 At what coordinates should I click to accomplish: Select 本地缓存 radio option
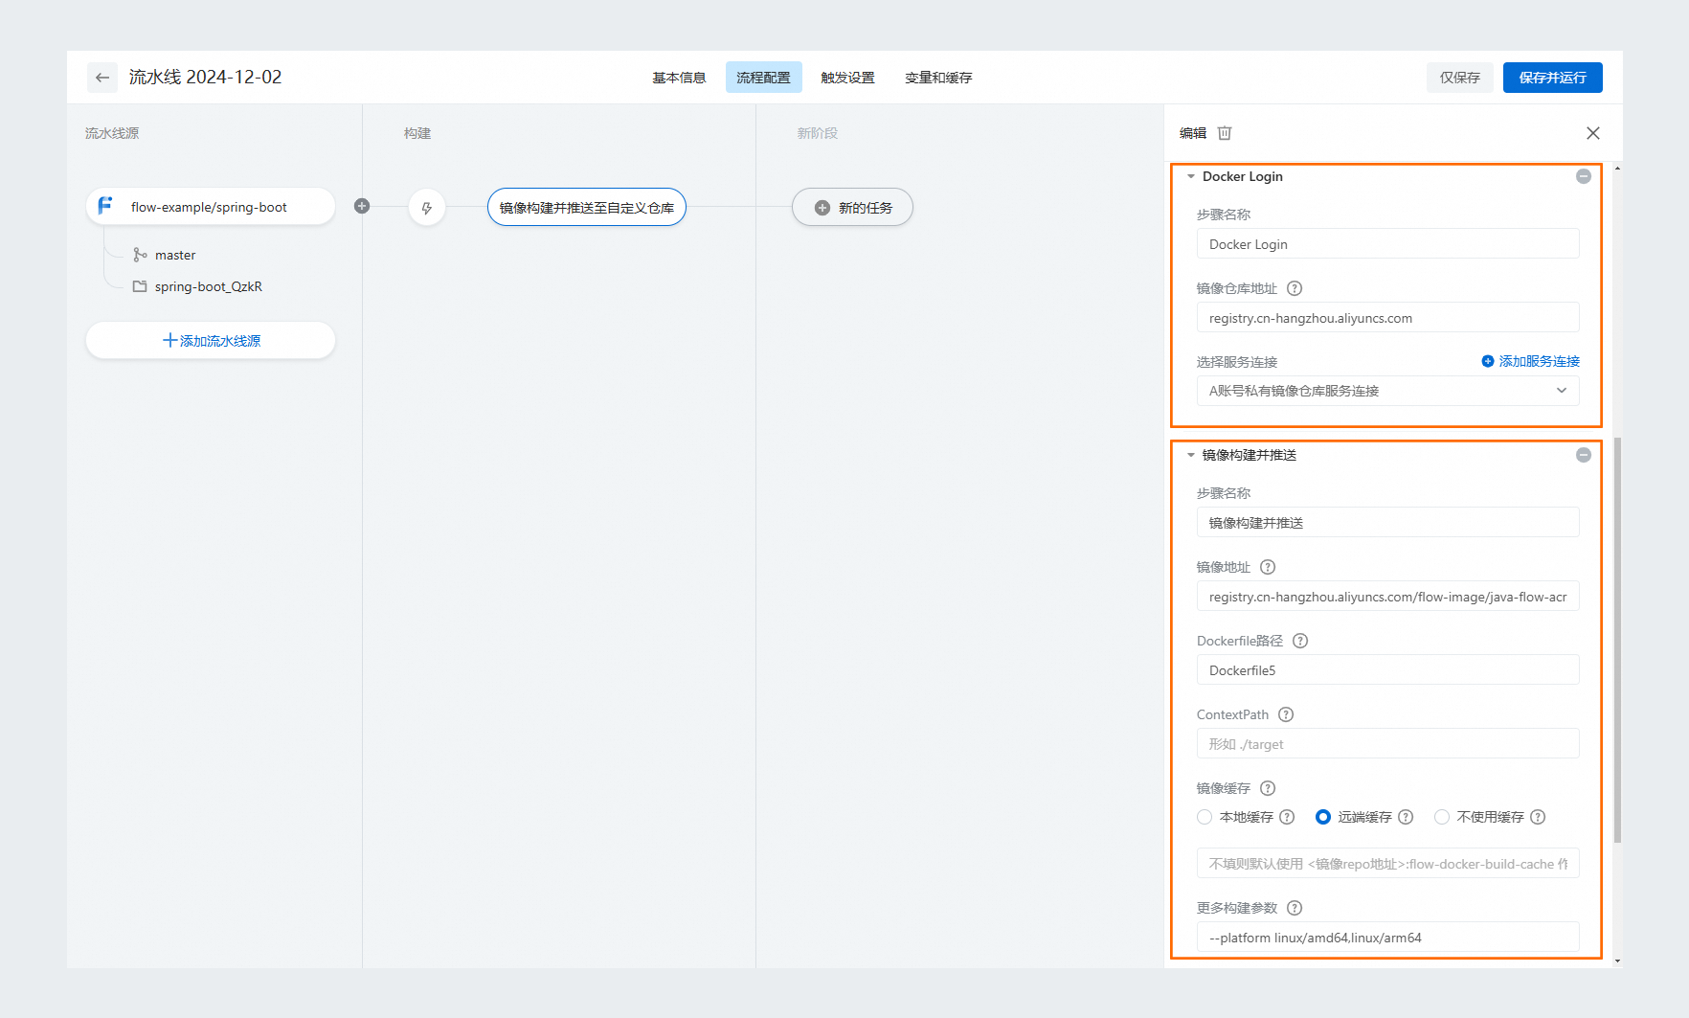(x=1205, y=817)
